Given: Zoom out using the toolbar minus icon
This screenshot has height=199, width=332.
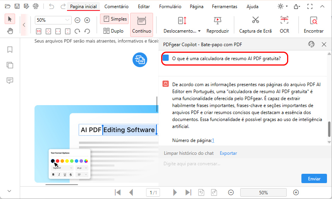Looking at the screenshot, I should (x=77, y=20).
